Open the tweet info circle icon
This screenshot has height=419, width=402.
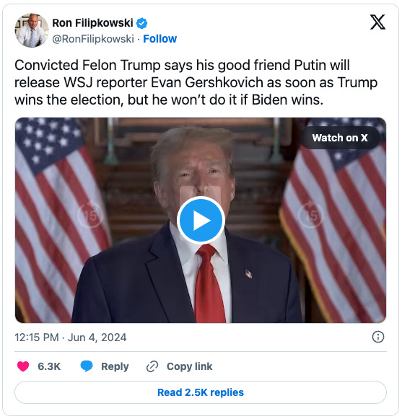[x=378, y=337]
